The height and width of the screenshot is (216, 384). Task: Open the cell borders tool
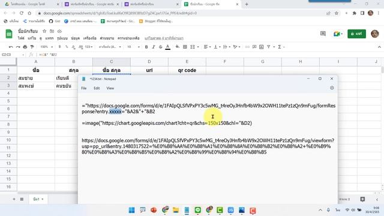point(185,47)
